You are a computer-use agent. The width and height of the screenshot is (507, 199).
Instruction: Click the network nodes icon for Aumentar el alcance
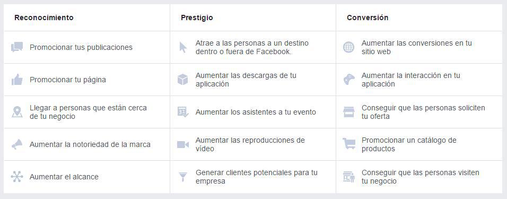pos(17,177)
